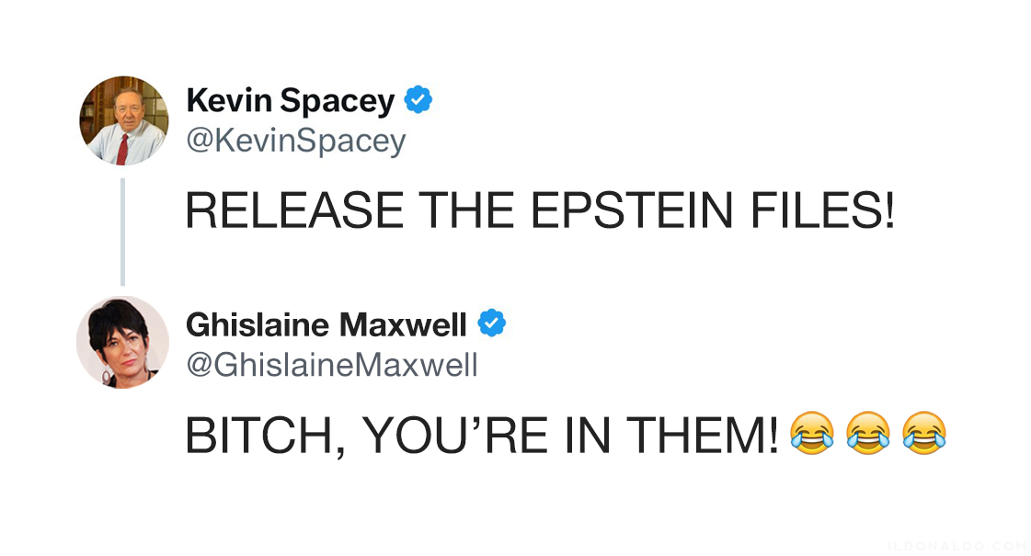1031x556 pixels.
Task: Open the reply tweet's profile avatar
Action: tap(123, 343)
